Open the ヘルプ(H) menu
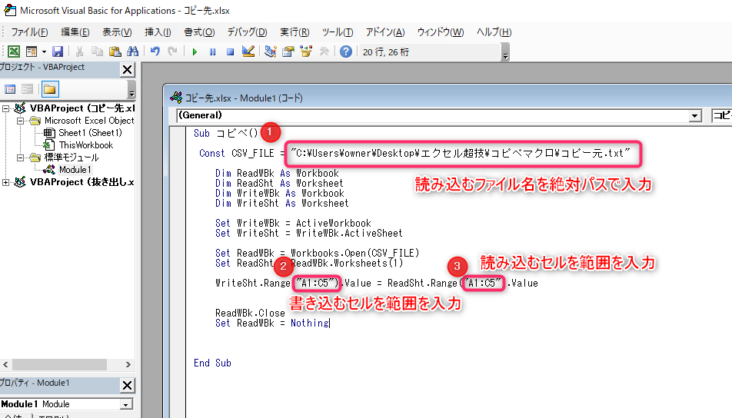732x418 pixels. click(x=494, y=32)
